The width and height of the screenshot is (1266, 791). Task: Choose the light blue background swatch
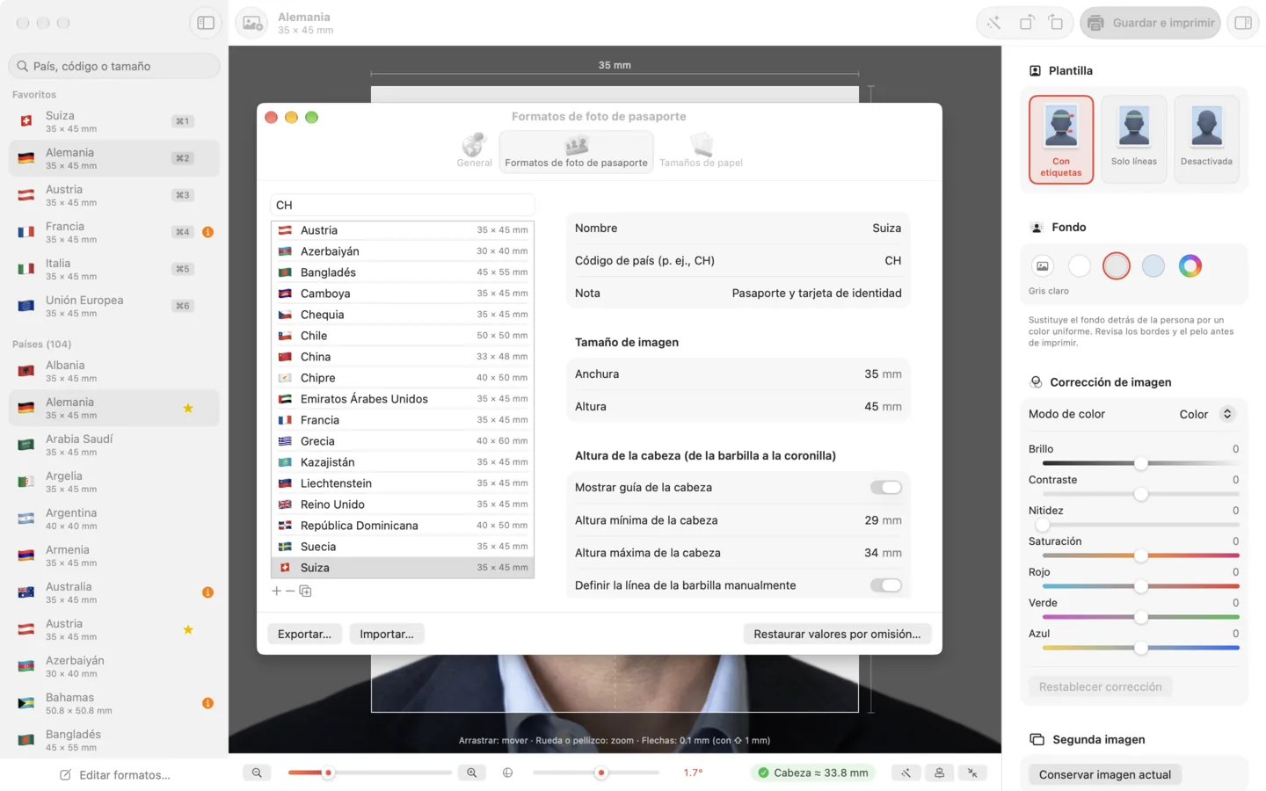coord(1153,265)
